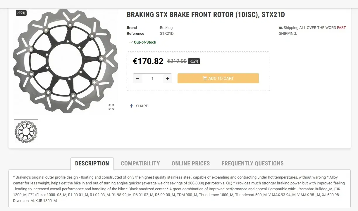Switch to the Compatibility tab

140,163
